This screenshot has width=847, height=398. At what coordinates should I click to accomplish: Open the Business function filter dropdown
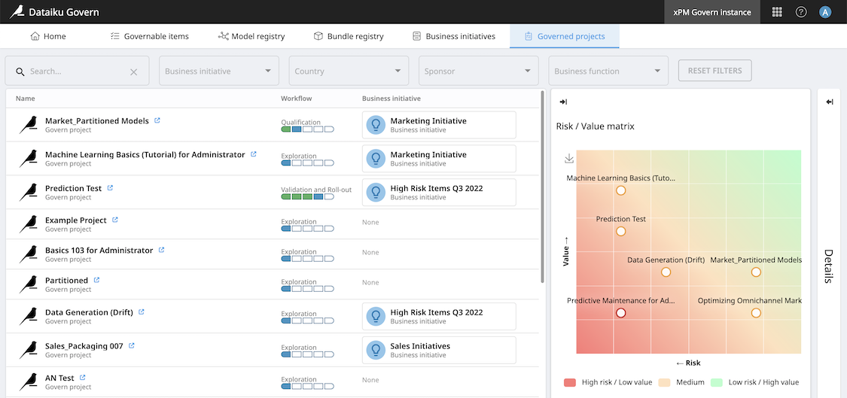pyautogui.click(x=608, y=71)
